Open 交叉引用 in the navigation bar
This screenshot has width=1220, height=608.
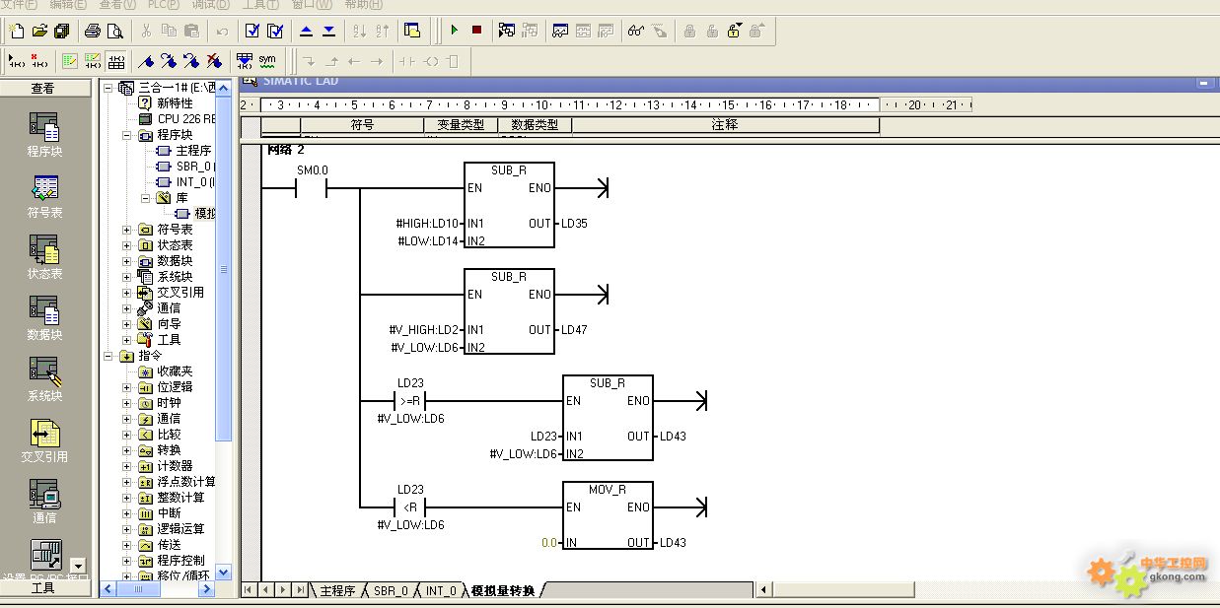pos(44,441)
